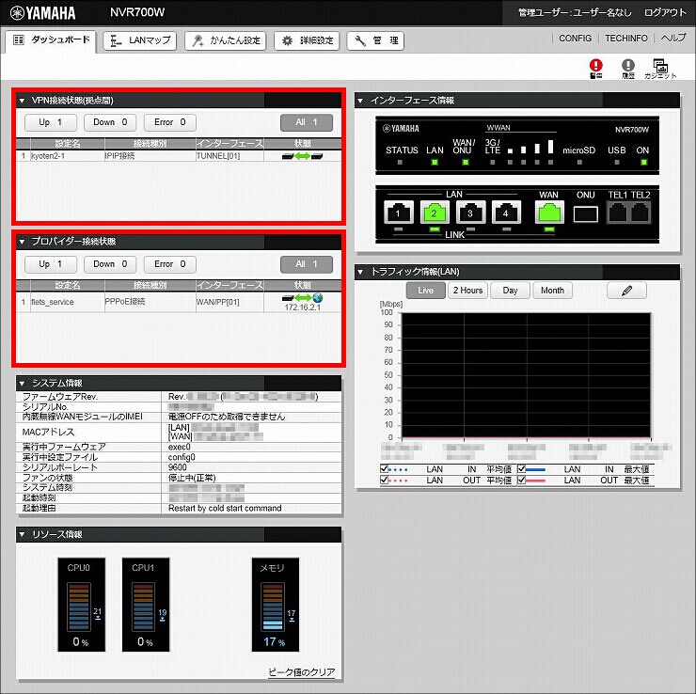Viewport: 696px width, 694px height.
Task: Open the ヘルプ link
Action: 672,39
